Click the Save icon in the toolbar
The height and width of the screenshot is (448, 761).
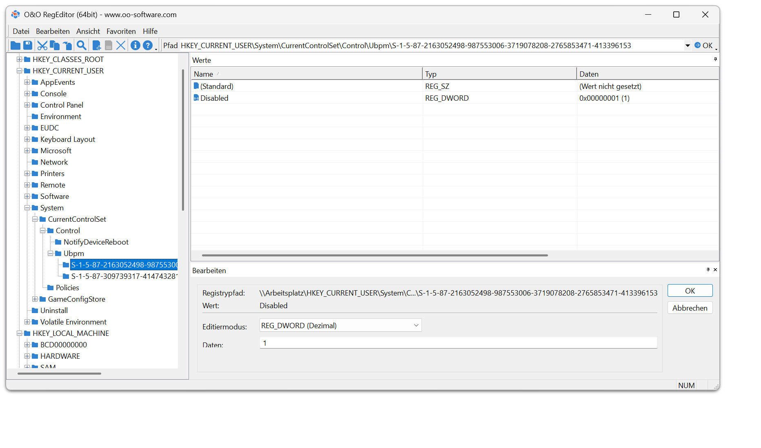click(28, 45)
